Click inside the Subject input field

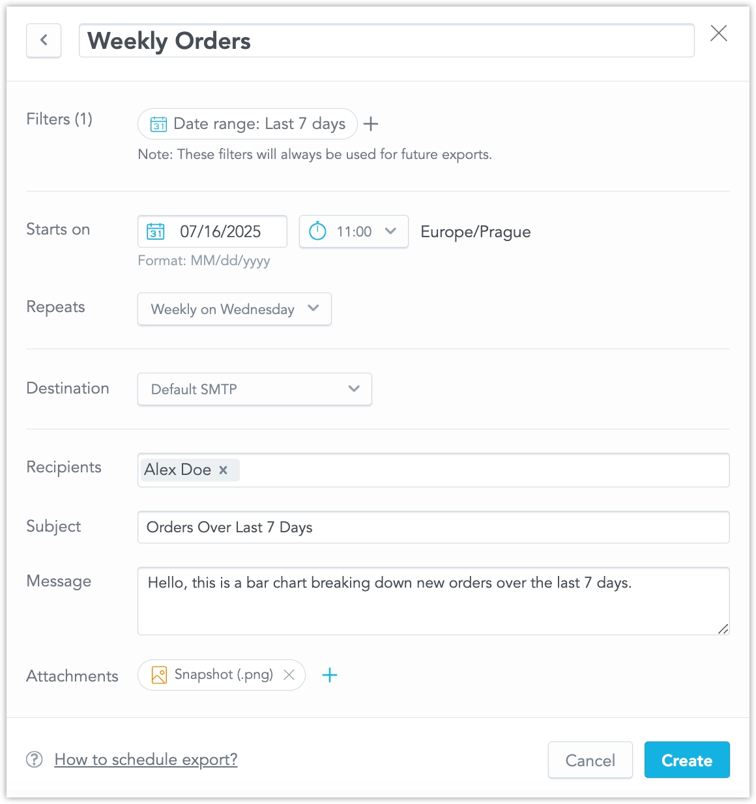click(433, 527)
